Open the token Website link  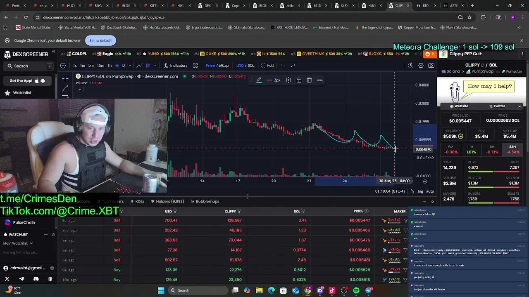click(x=459, y=106)
